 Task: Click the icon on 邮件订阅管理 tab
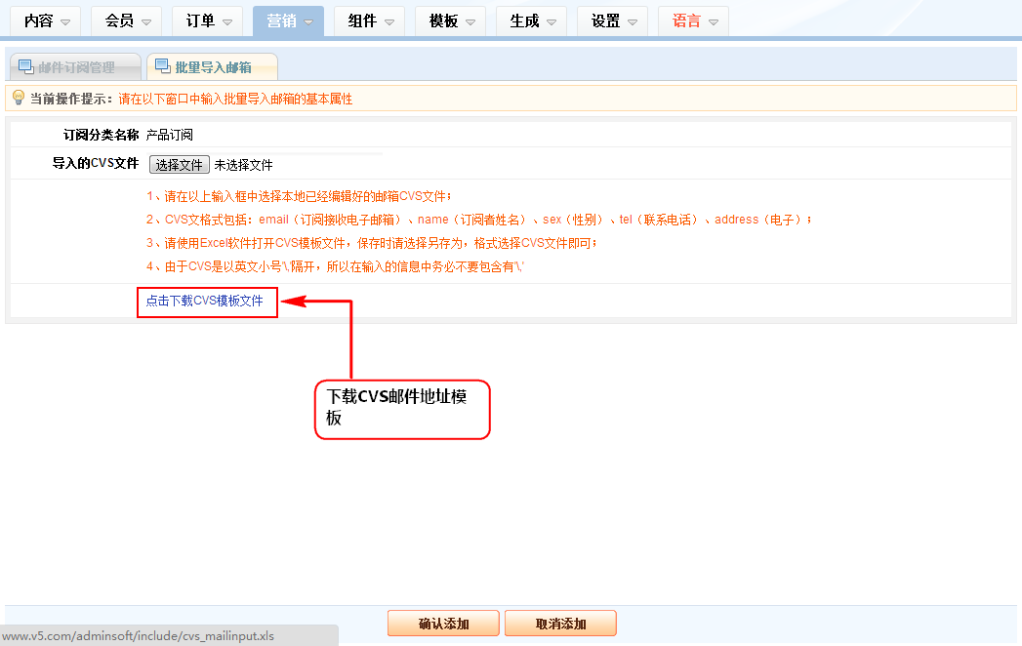pos(25,66)
